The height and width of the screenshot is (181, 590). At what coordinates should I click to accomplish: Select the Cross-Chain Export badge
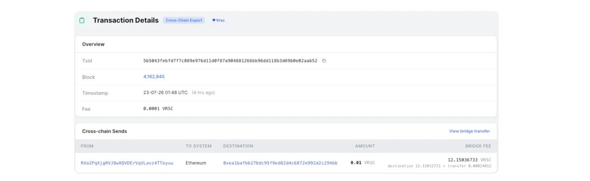pyautogui.click(x=184, y=20)
